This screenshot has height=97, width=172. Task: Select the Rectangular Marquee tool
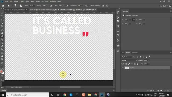click(2, 16)
